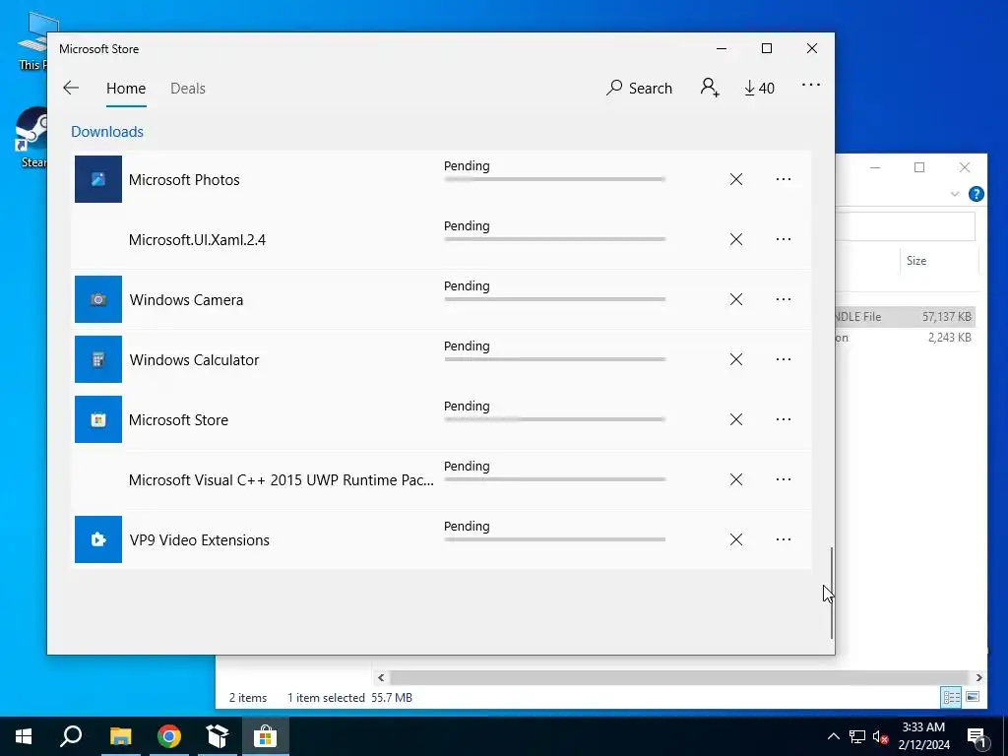The width and height of the screenshot is (1008, 756).
Task: Click the Microsoft Photos progress bar
Action: click(x=555, y=179)
